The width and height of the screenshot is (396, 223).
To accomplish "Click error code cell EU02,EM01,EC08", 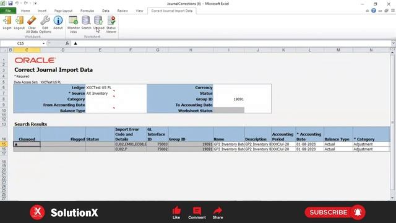I will [x=131, y=144].
